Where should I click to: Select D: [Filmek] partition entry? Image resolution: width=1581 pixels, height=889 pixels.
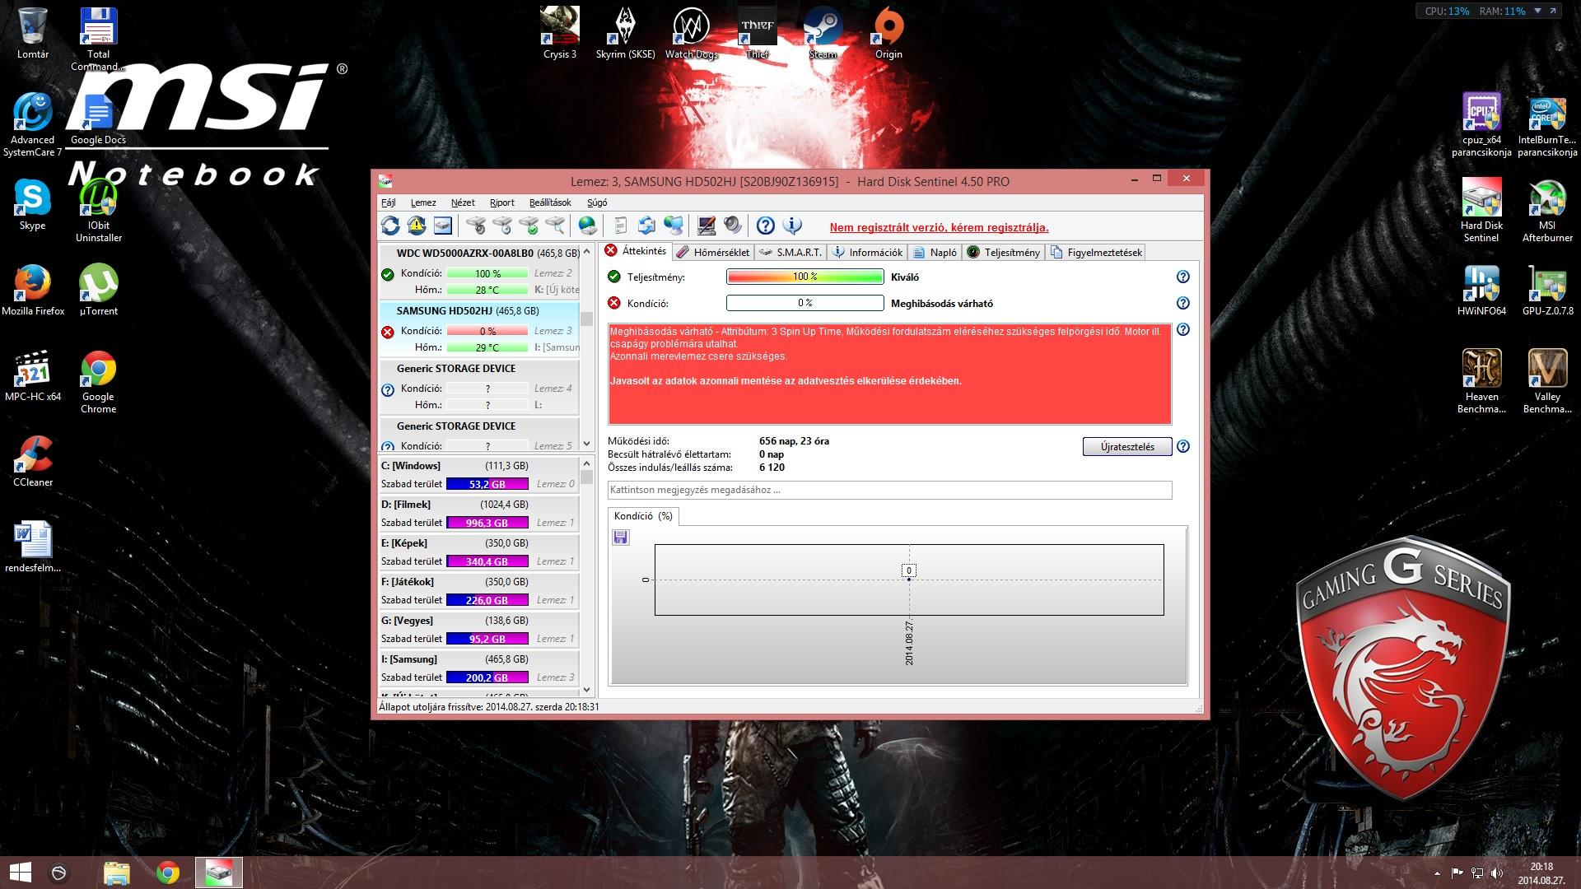point(479,514)
